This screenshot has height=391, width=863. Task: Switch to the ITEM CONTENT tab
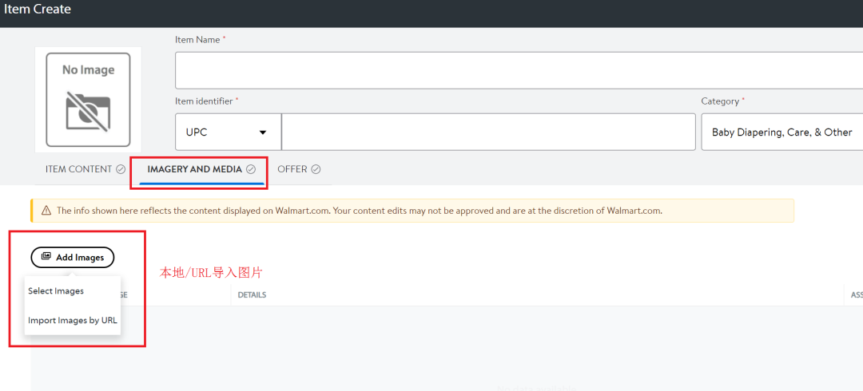[x=78, y=169]
